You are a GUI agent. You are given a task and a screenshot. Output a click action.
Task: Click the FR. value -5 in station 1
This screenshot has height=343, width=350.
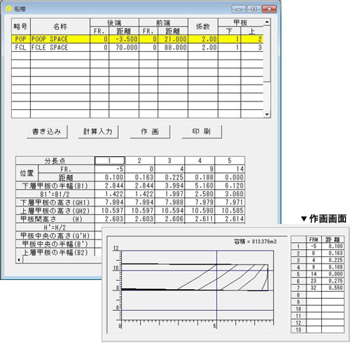click(x=110, y=169)
